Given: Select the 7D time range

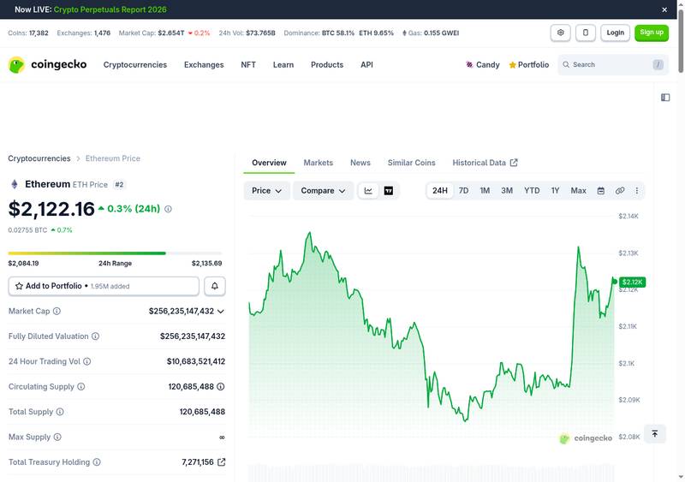Looking at the screenshot, I should tap(463, 191).
